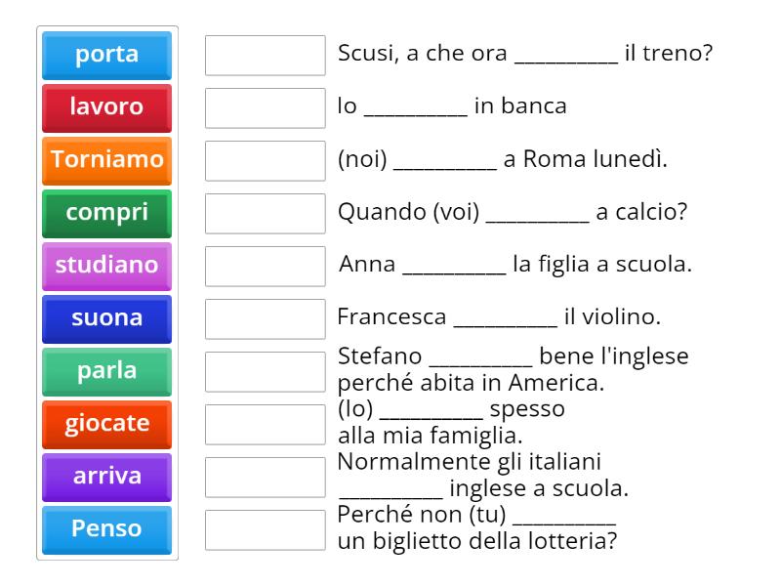The image size is (781, 586).
Task: Click the 'parla' word tile
Action: [x=105, y=371]
